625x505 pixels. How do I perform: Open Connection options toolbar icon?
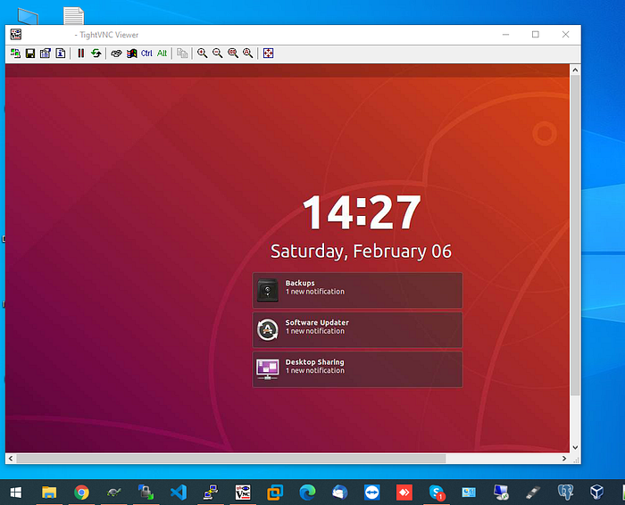pos(45,54)
